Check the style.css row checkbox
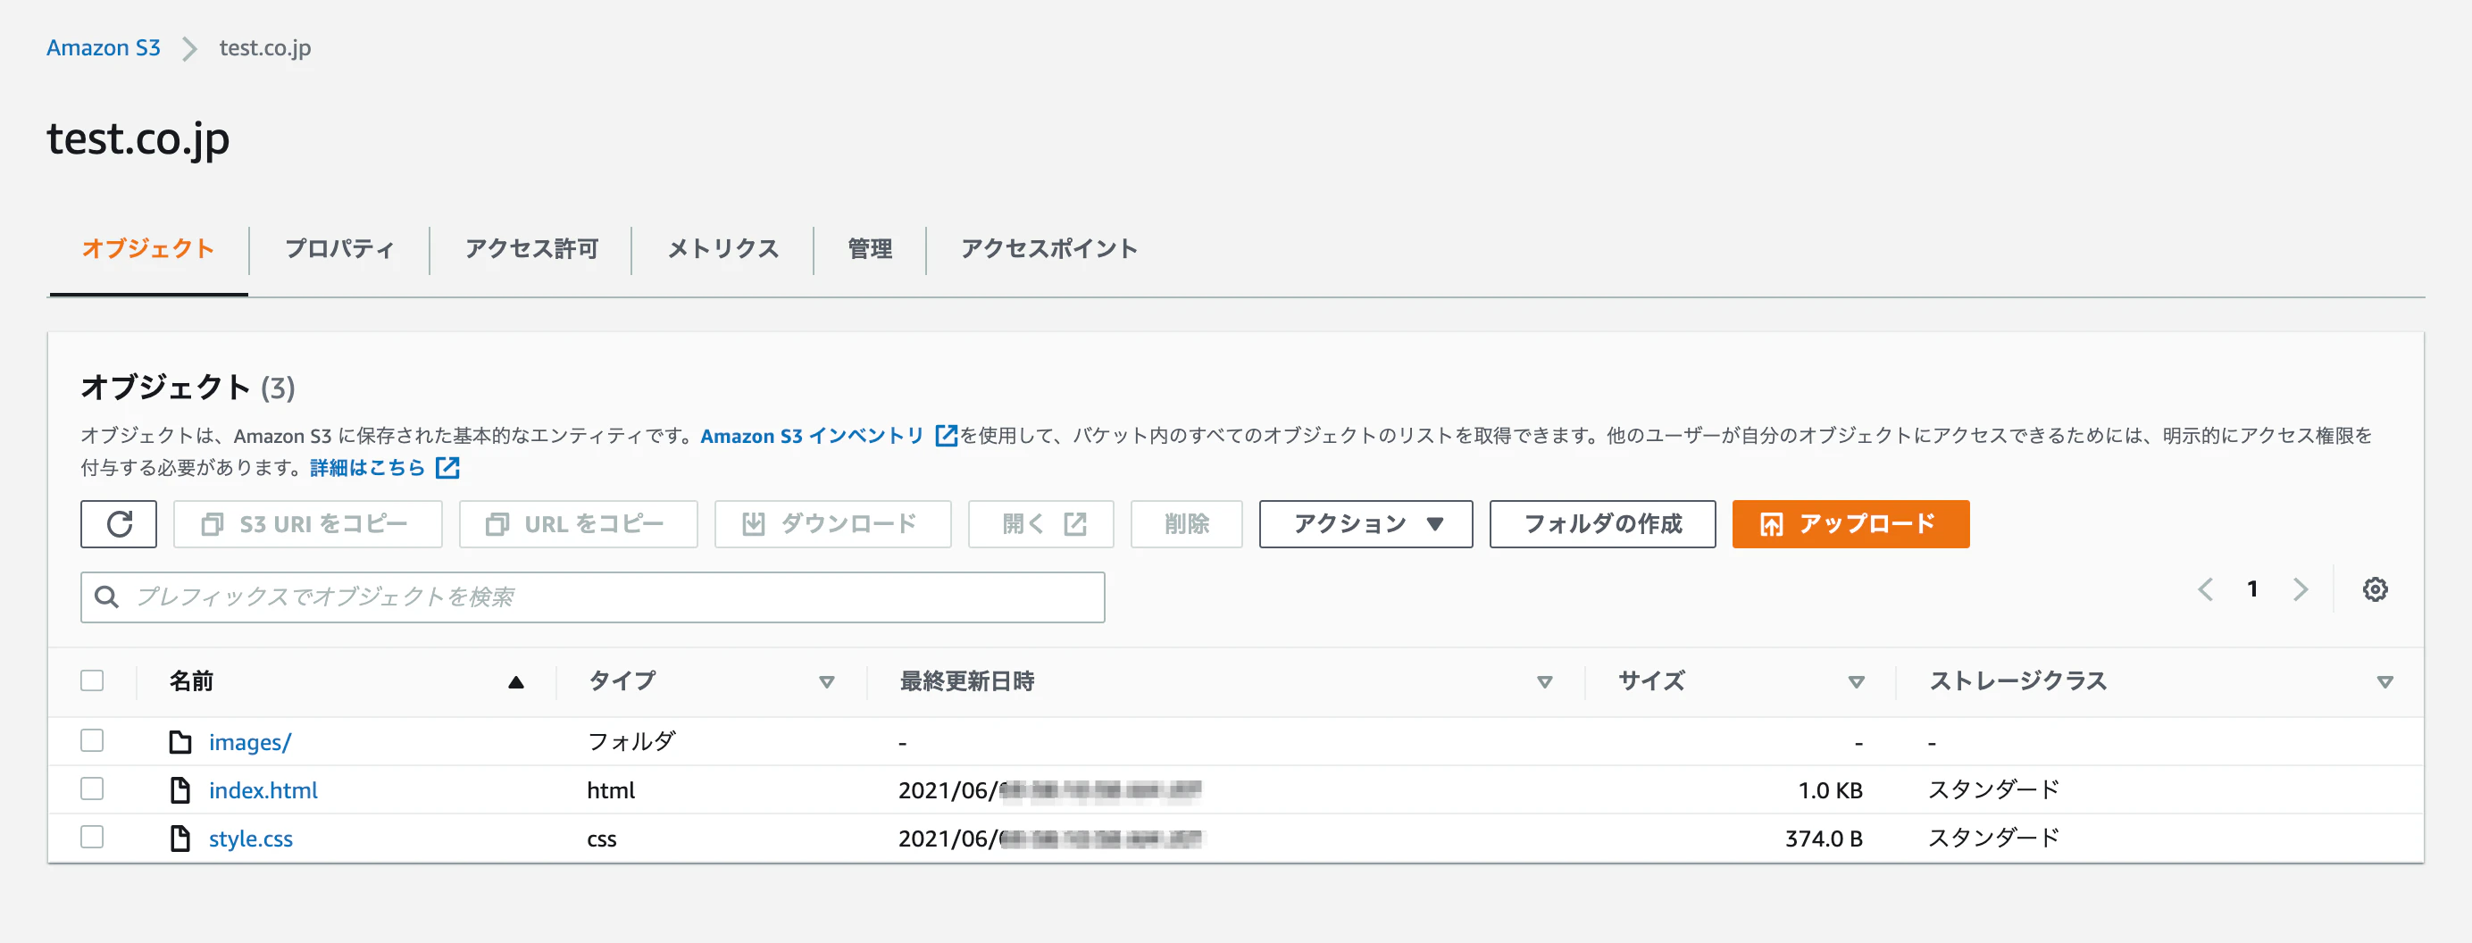 coord(92,837)
